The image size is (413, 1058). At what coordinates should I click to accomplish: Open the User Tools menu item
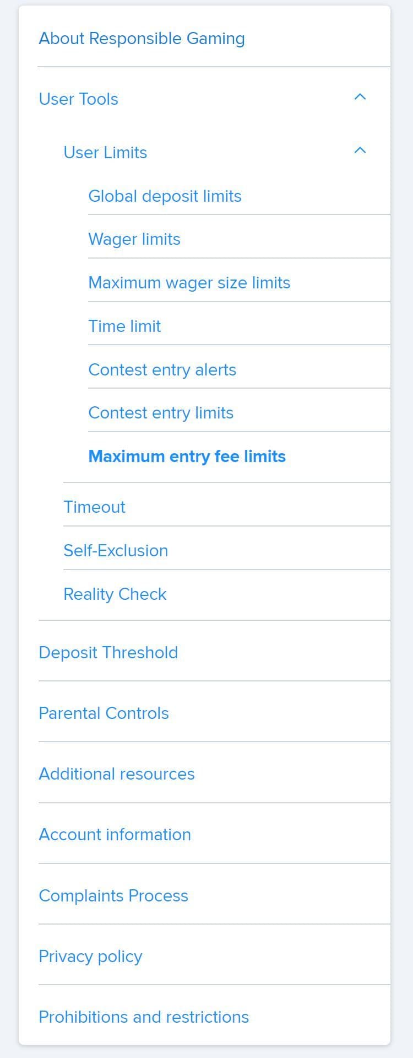[x=79, y=99]
